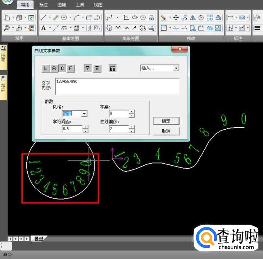Select the Text tool A icon
This screenshot has height=259, width=263.
[x=44, y=28]
